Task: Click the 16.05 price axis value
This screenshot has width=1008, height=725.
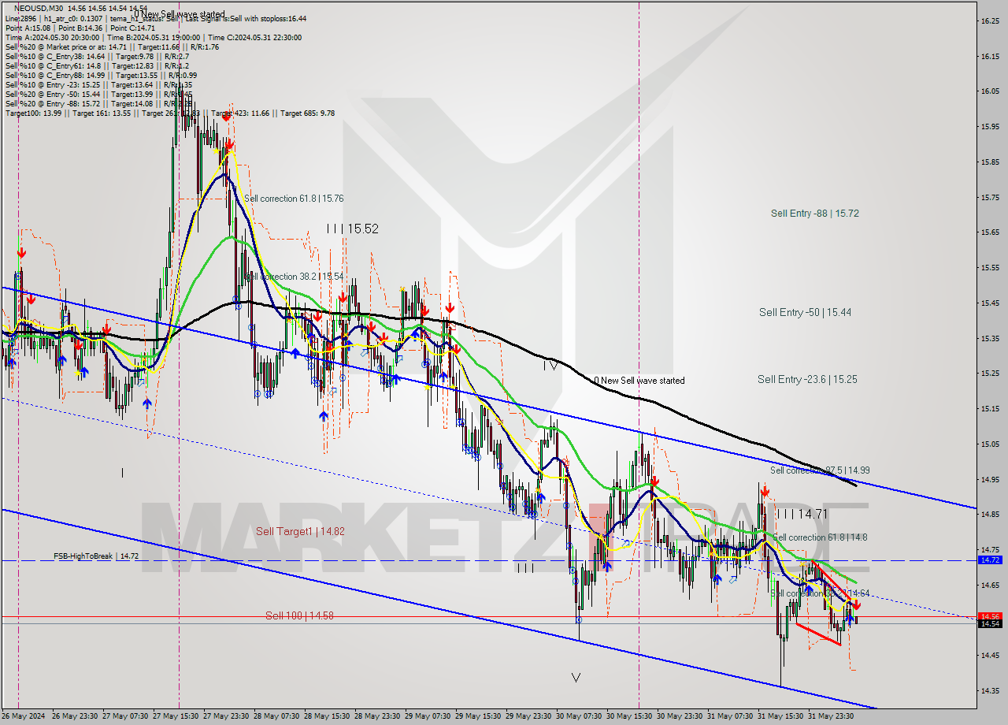Action: click(x=991, y=91)
